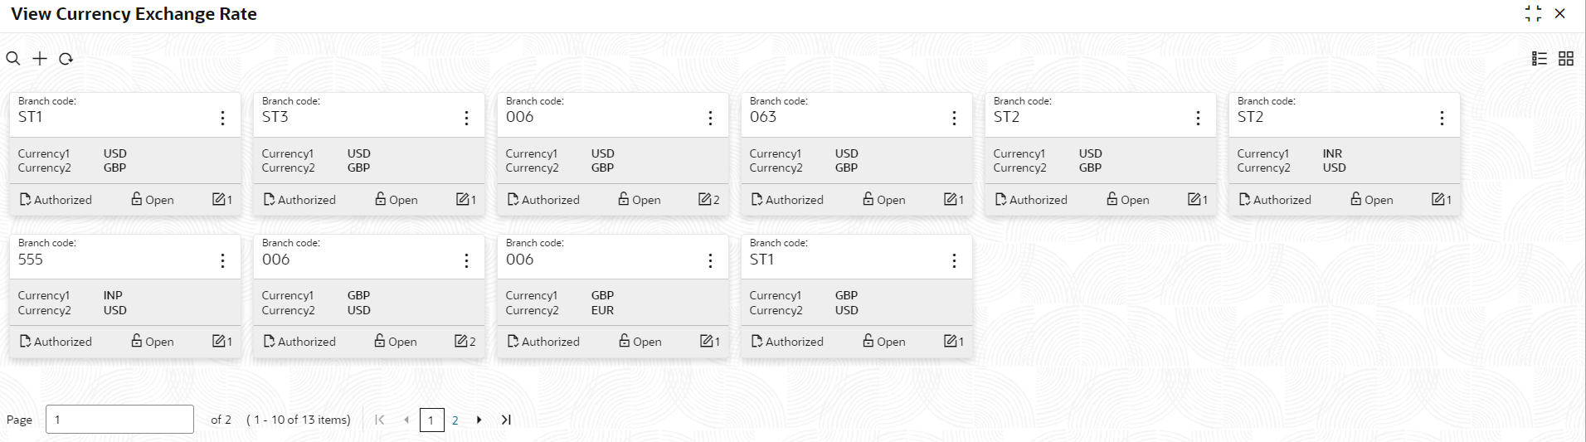This screenshot has height=442, width=1586.
Task: Open kebab menu on INR/USD ST2 card
Action: click(x=1442, y=119)
